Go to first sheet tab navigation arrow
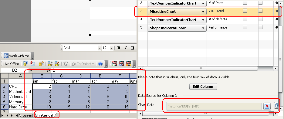This screenshot has height=119, width=284. tap(2, 115)
